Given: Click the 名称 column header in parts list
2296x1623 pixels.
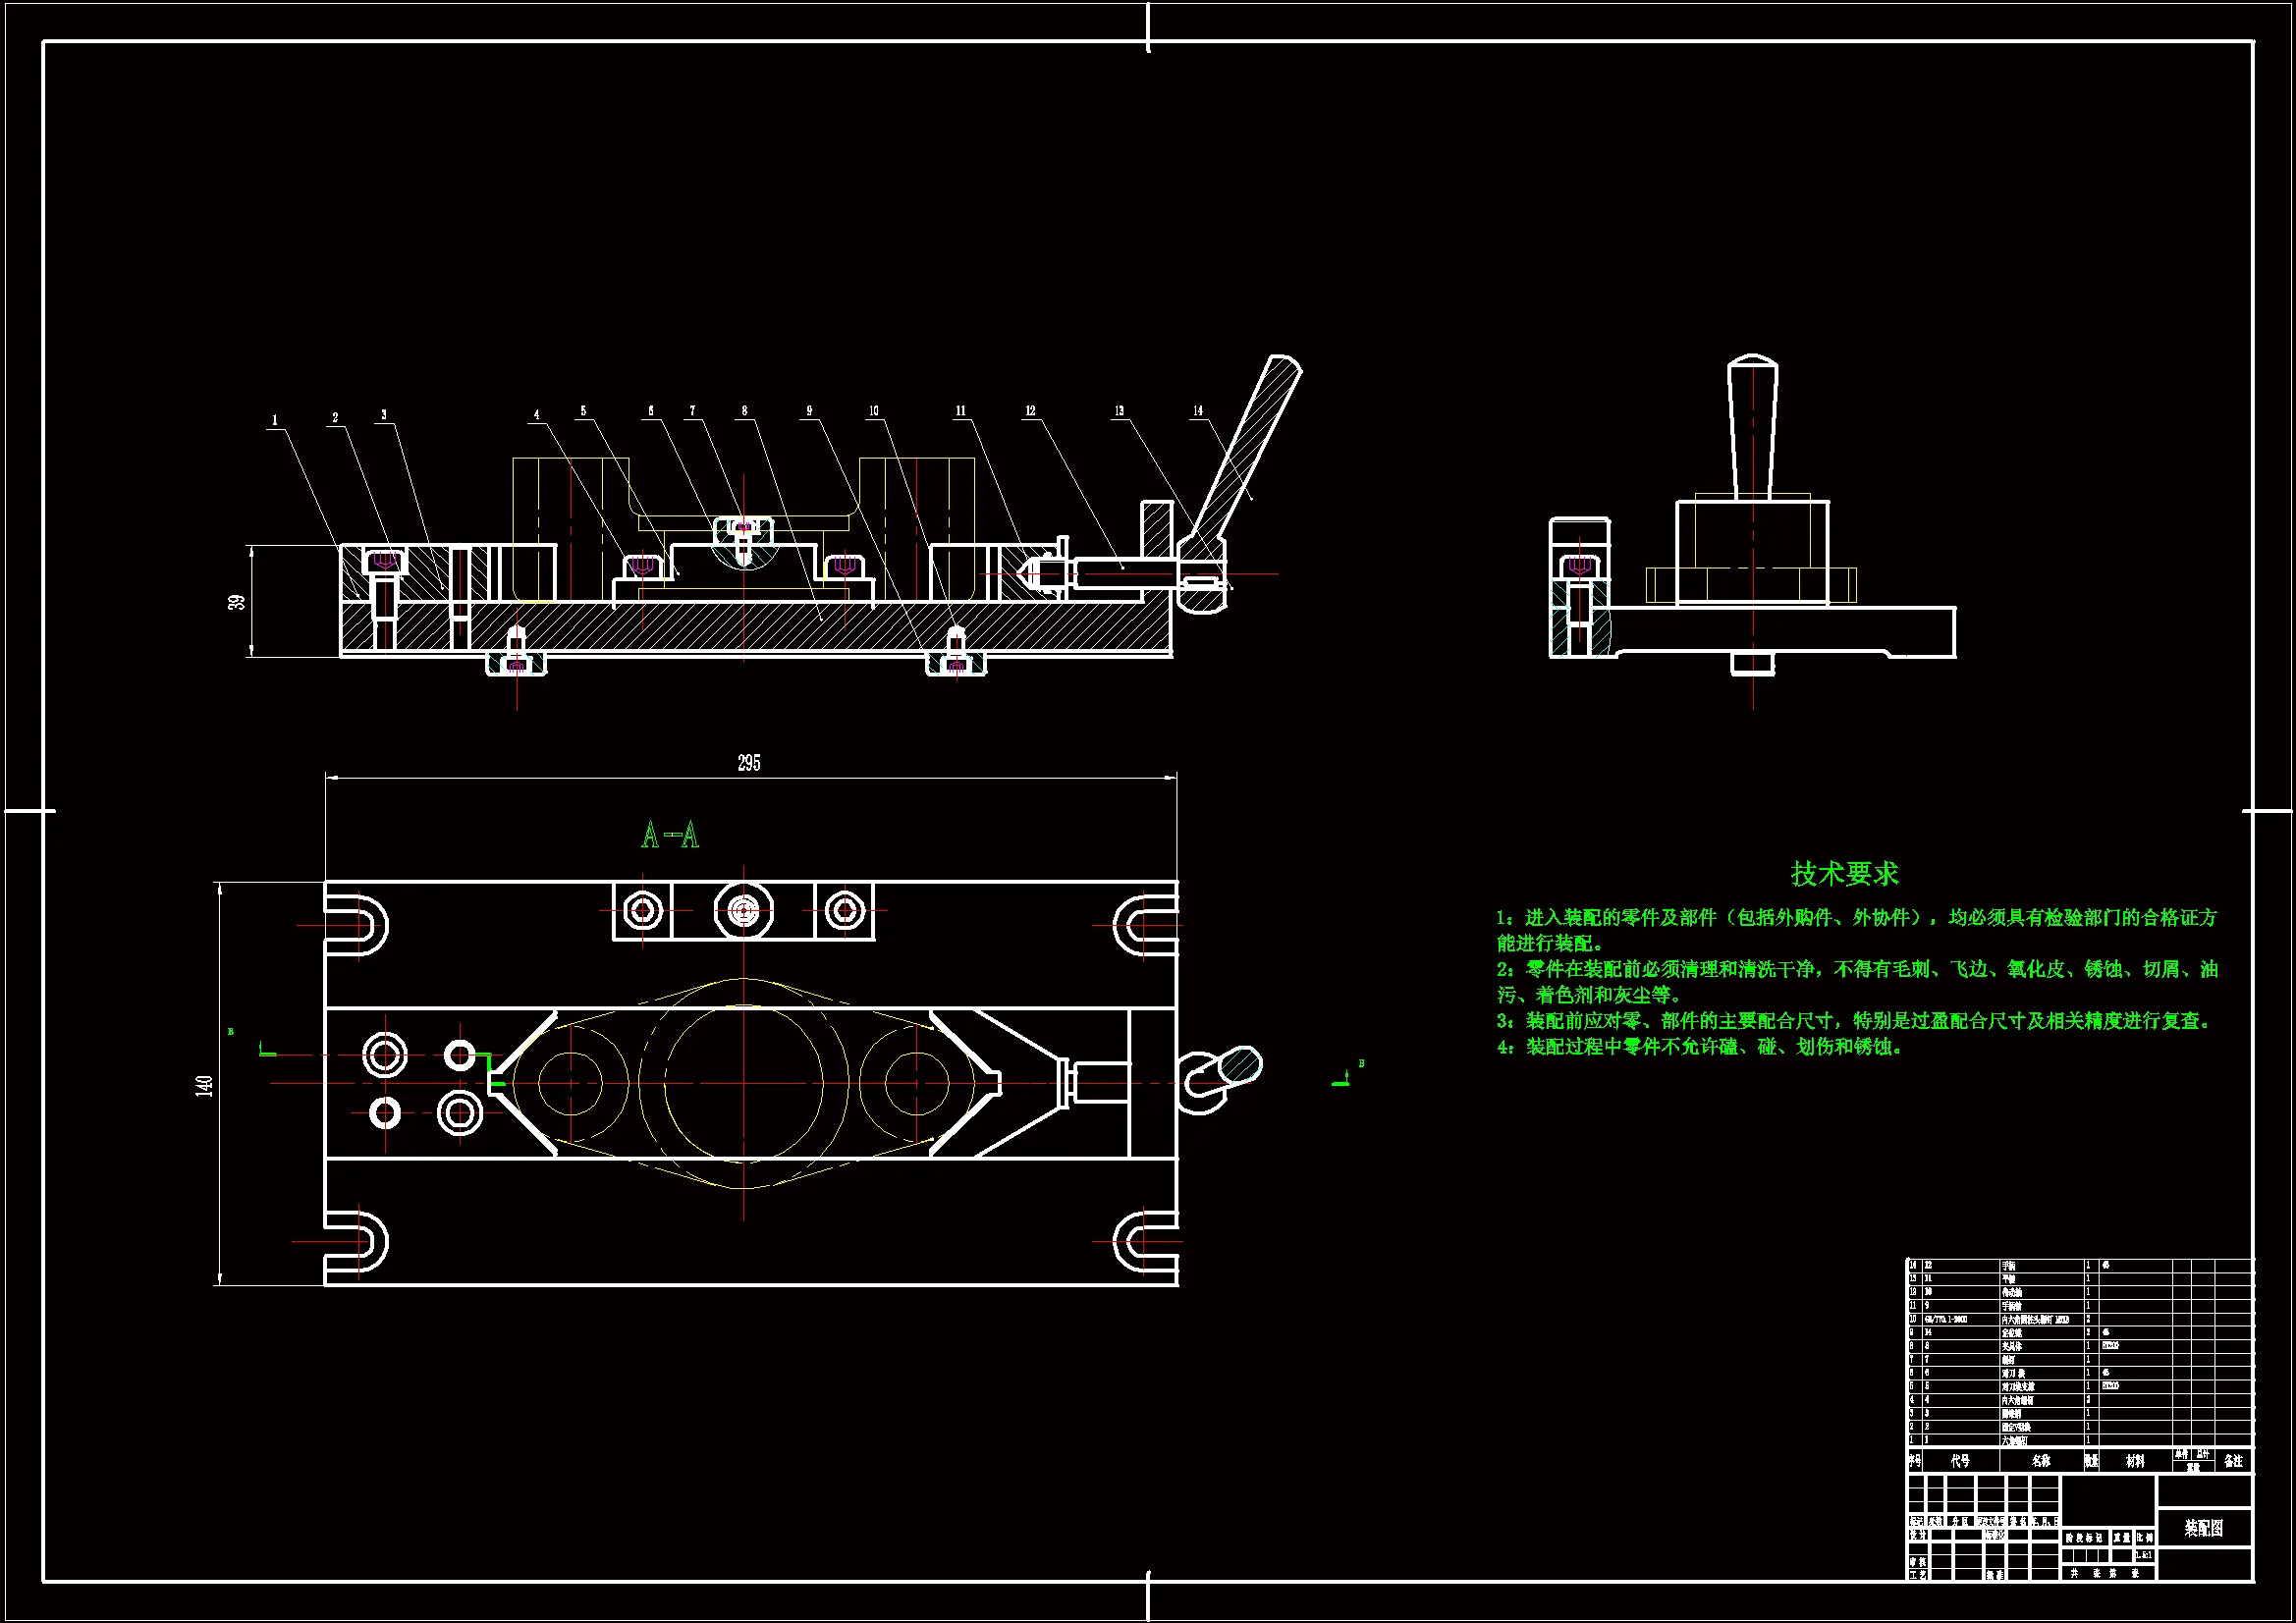Looking at the screenshot, I should tap(2041, 1461).
